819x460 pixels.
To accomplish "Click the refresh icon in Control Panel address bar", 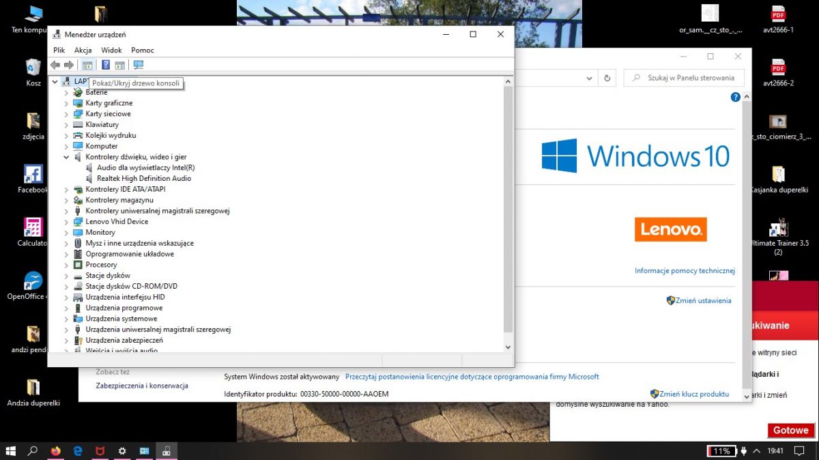I will click(x=607, y=78).
